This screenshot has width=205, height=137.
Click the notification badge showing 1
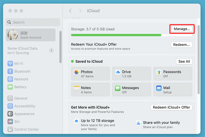click(x=51, y=50)
